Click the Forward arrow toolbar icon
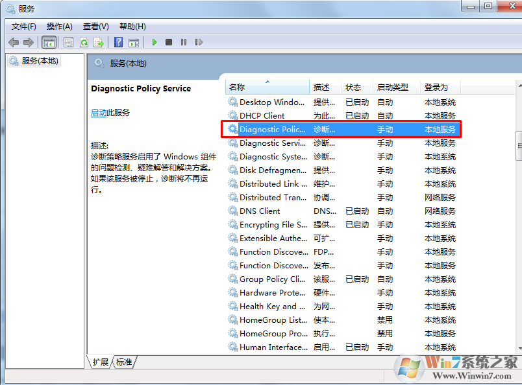Image resolution: width=522 pixels, height=385 pixels. 29,42
